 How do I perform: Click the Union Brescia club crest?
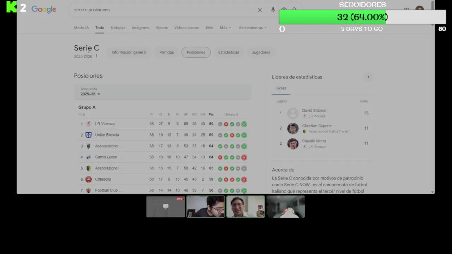[x=89, y=135]
